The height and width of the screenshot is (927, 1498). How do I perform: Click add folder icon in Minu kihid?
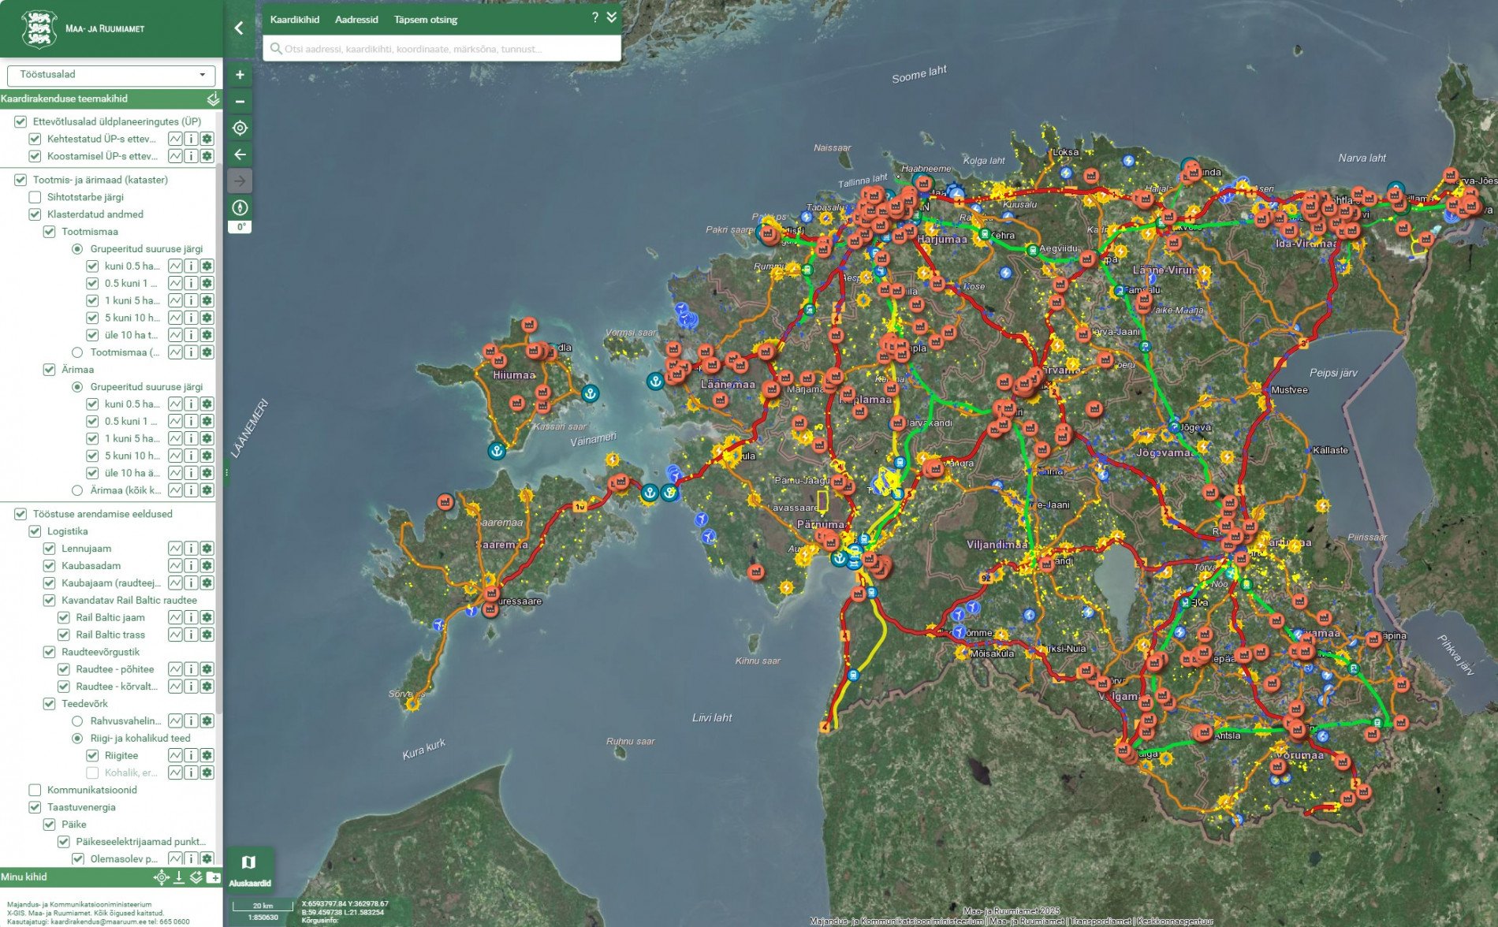213,877
